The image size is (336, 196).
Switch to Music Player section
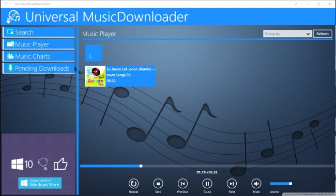(x=39, y=44)
